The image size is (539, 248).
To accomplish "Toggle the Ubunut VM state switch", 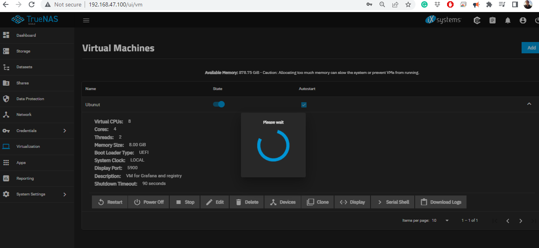I will (x=219, y=104).
